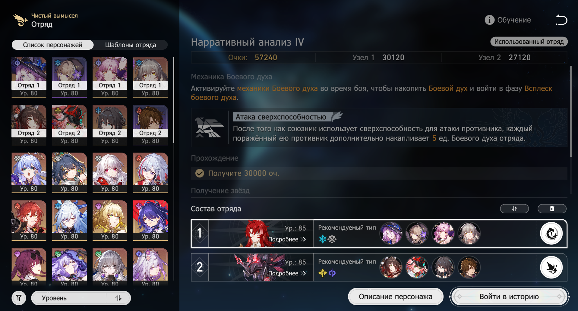This screenshot has height=311, width=578.
Task: Expand Подробнее for node 1 boss
Action: pyautogui.click(x=287, y=239)
